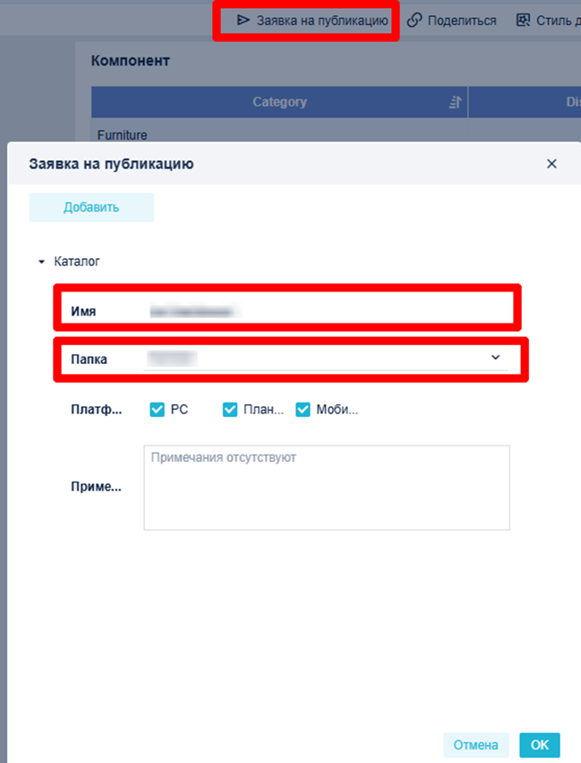Click the share link icon

414,20
